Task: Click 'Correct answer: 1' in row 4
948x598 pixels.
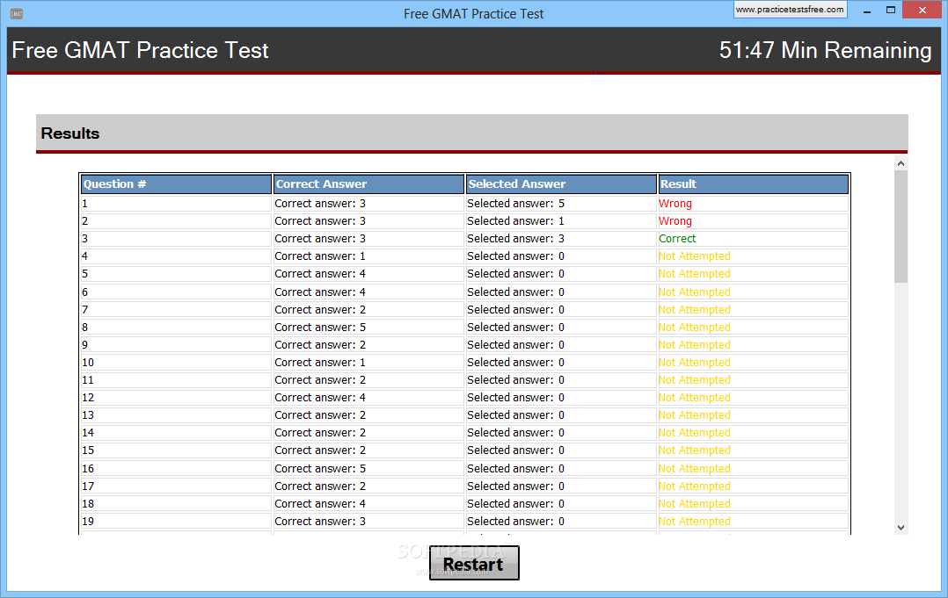Action: coord(320,256)
